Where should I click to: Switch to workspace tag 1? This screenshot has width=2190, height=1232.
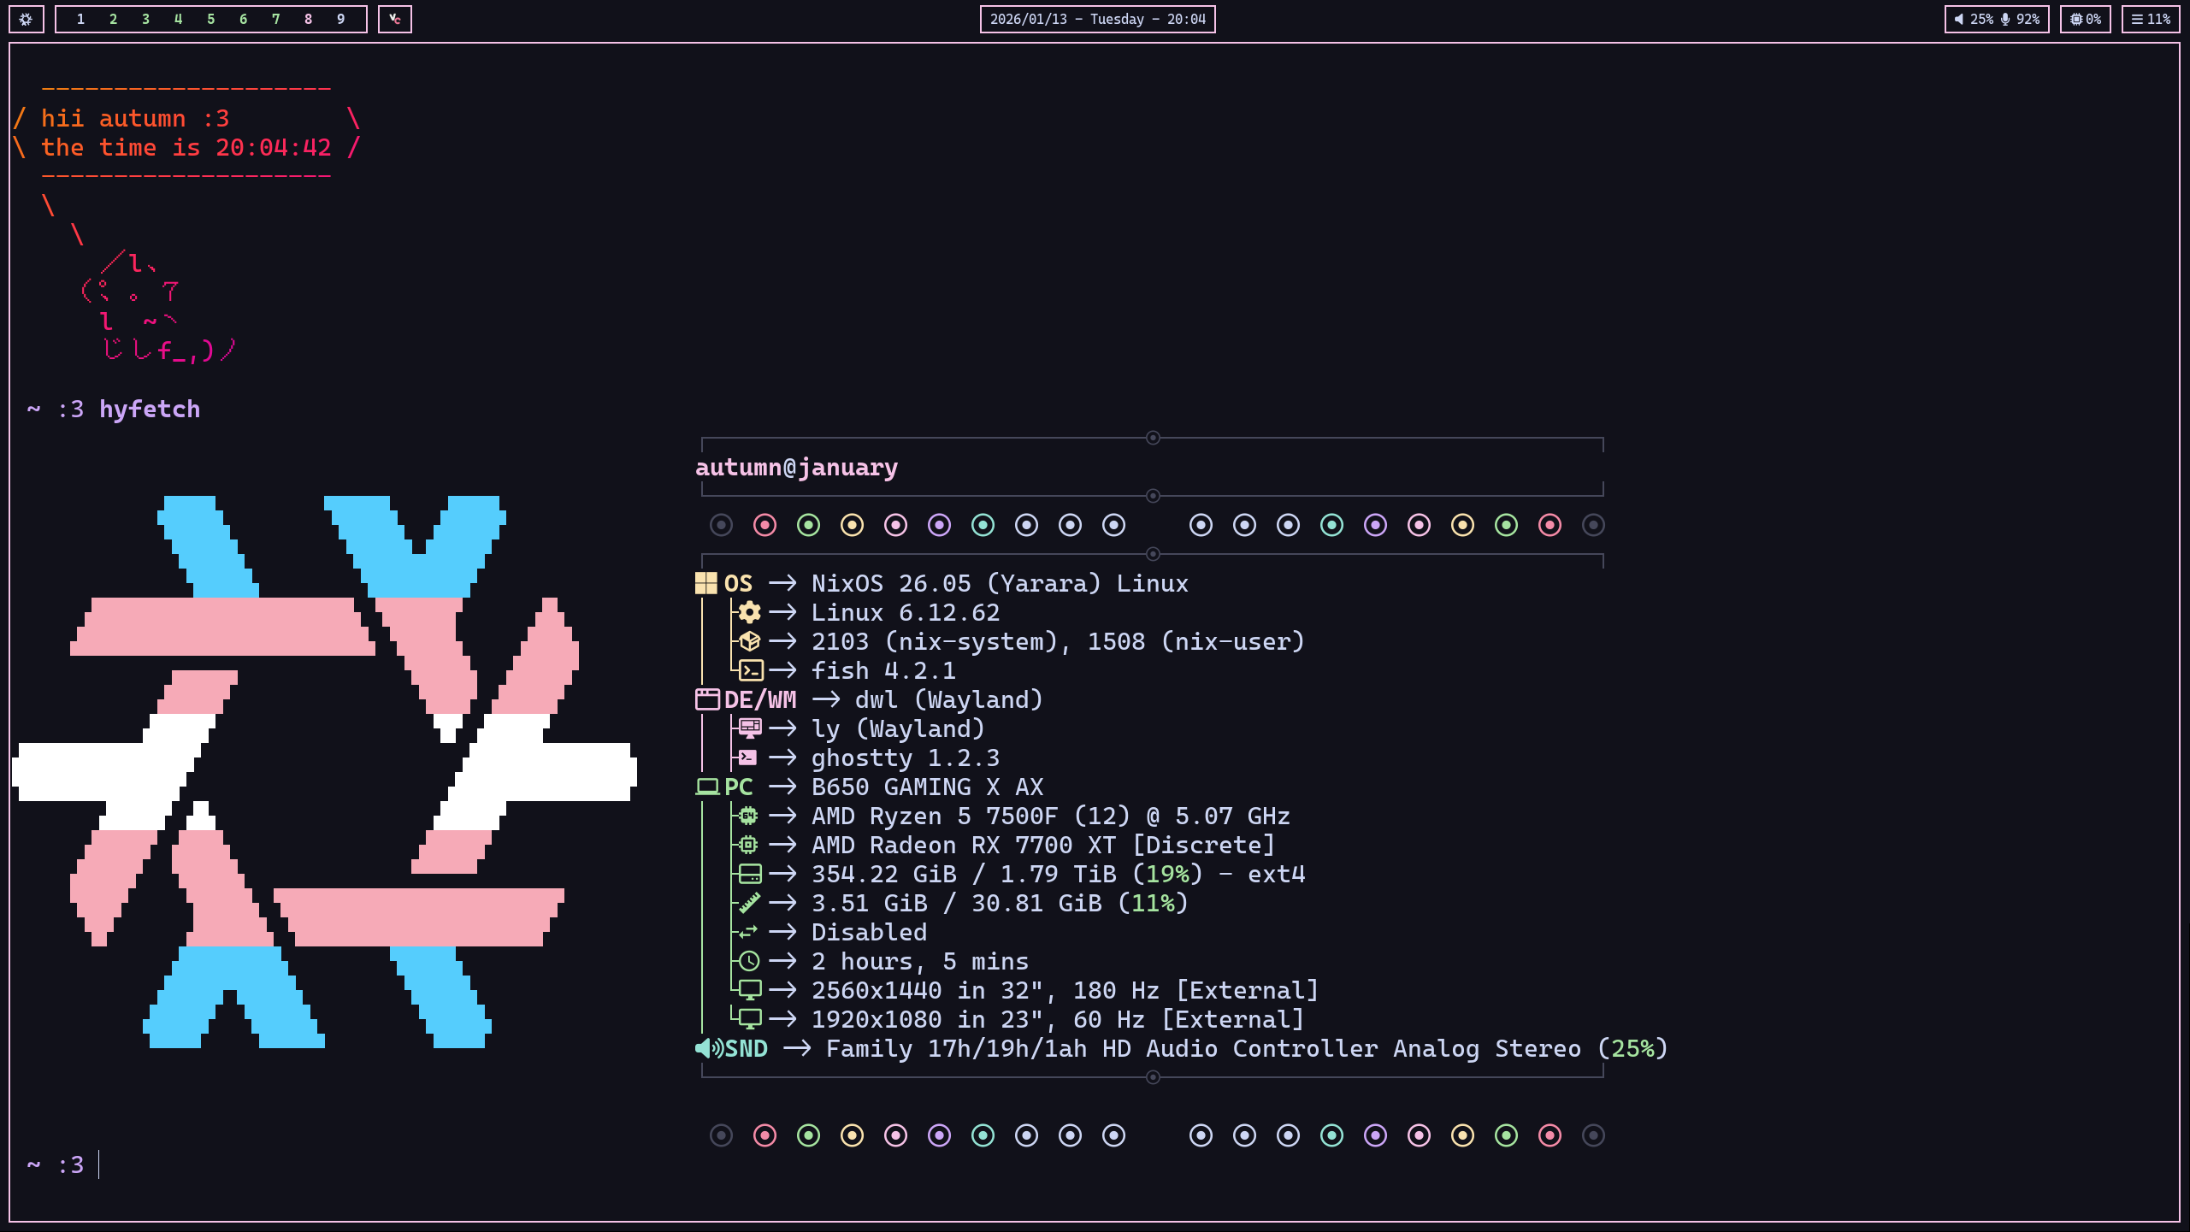[80, 19]
